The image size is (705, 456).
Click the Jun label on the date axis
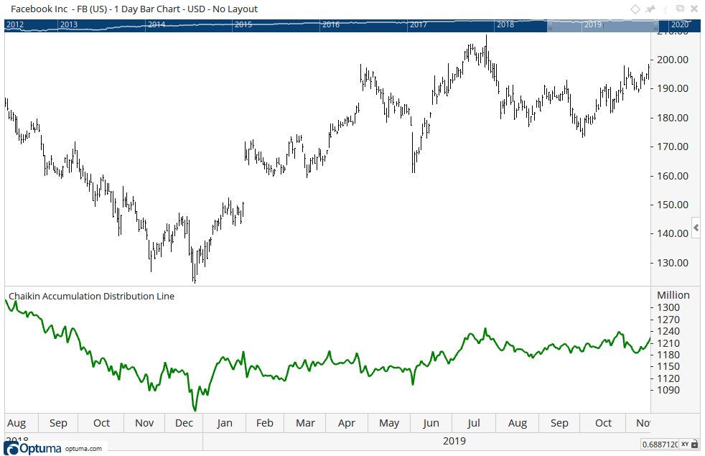click(431, 423)
